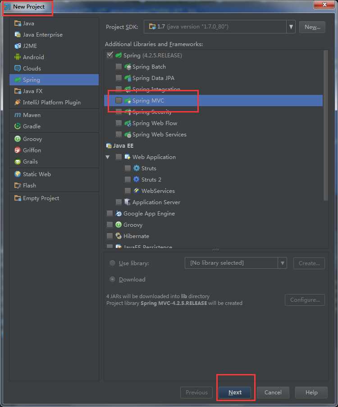Click the Griffon icon
Viewport: 338px width, 407px height.
[18, 150]
